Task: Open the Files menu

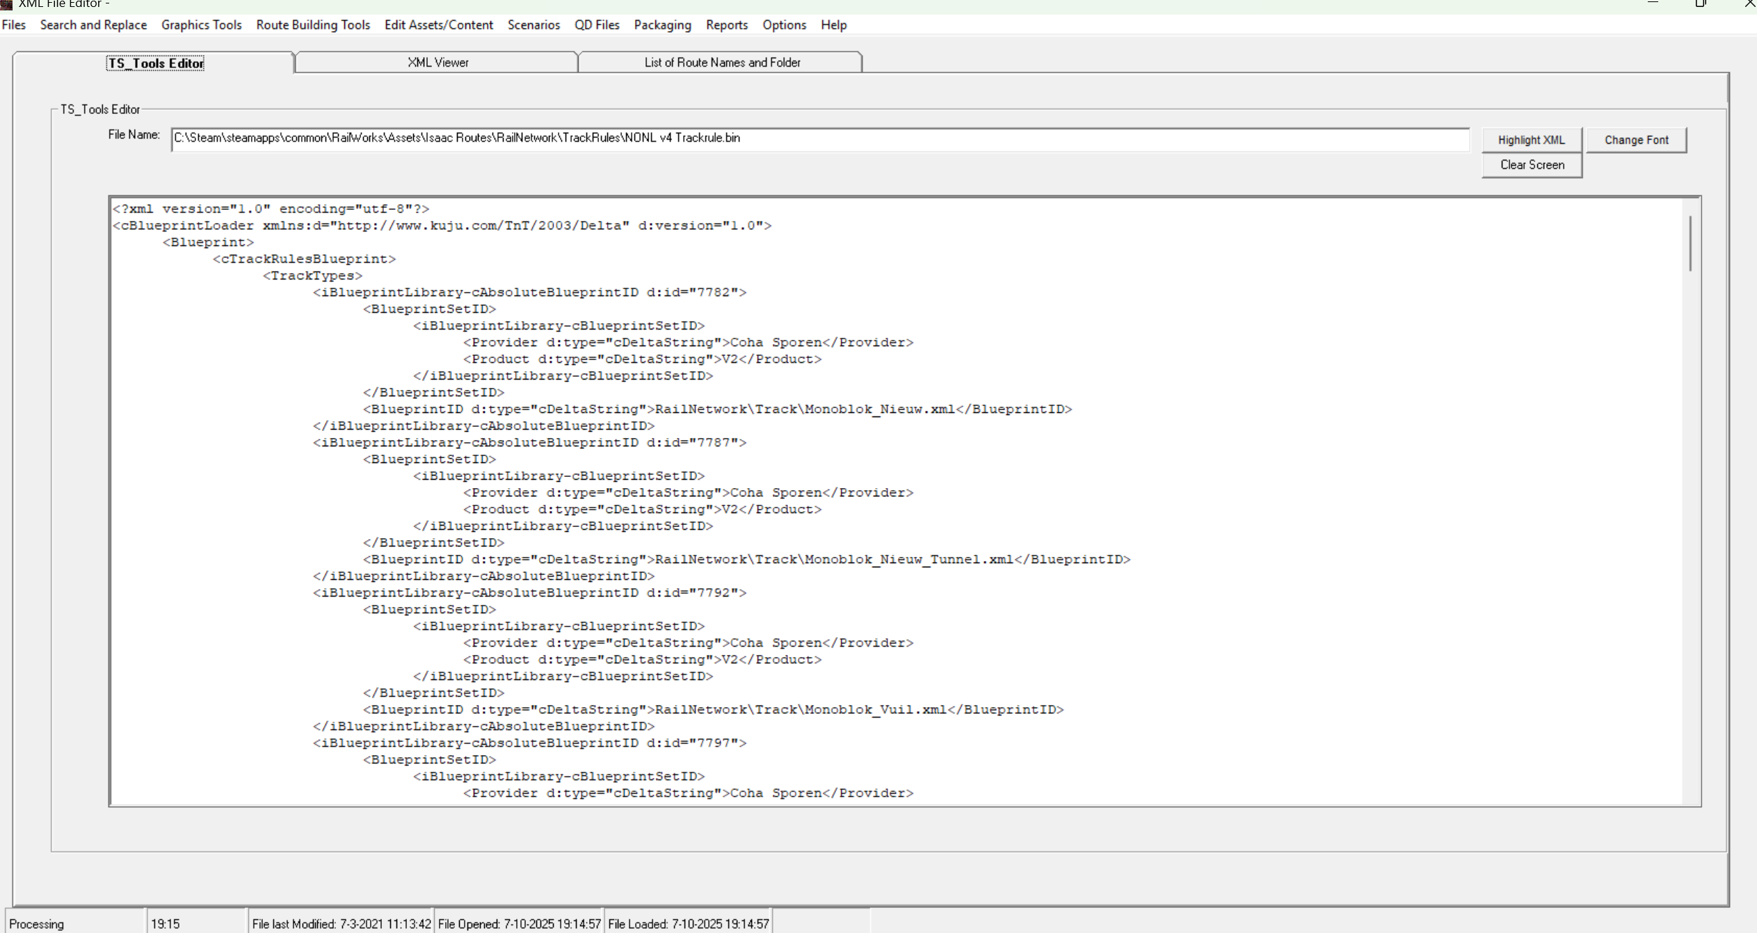Action: click(x=14, y=25)
